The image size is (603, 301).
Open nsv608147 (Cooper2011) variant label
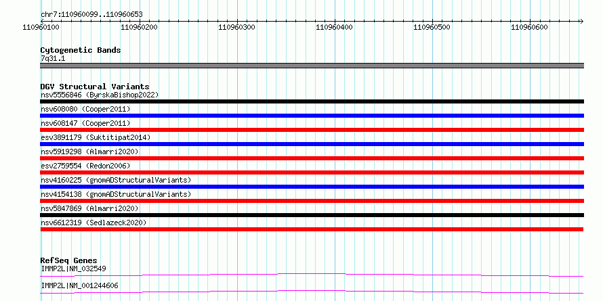pyautogui.click(x=85, y=123)
